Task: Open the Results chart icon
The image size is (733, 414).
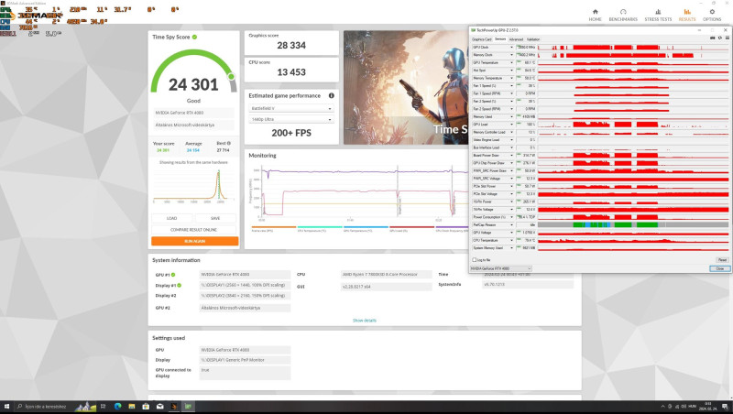Action: pos(686,12)
